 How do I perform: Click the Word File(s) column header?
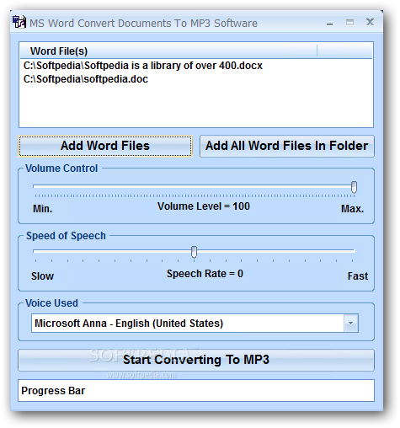pos(168,51)
